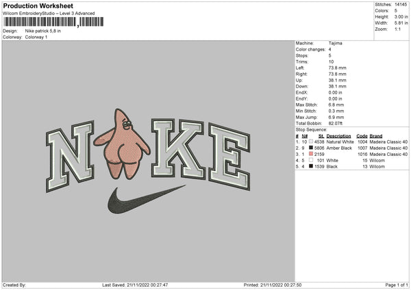Image resolution: width=411 pixels, height=290 pixels.
Task: Click design name 'Nike patrick 5,8 in'
Action: coord(43,31)
